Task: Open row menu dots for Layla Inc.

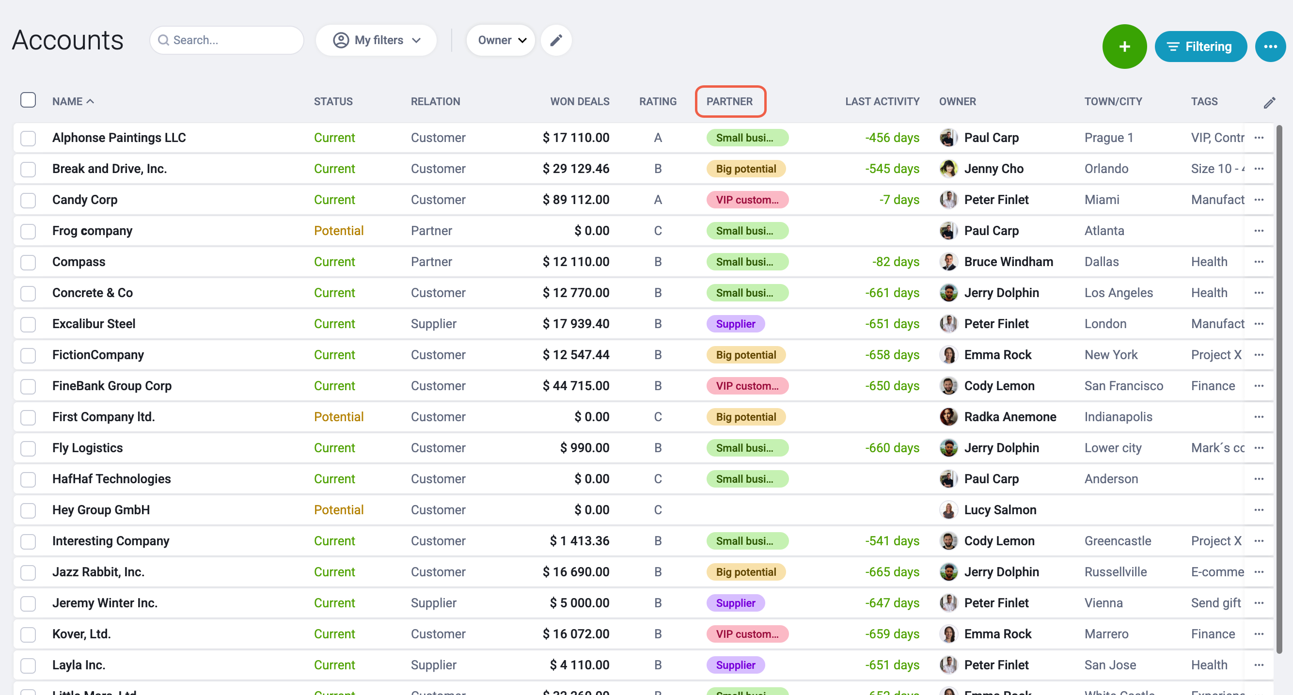Action: click(1259, 665)
